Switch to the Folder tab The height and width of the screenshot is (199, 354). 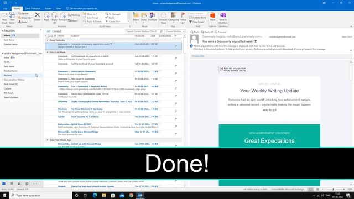point(48,9)
